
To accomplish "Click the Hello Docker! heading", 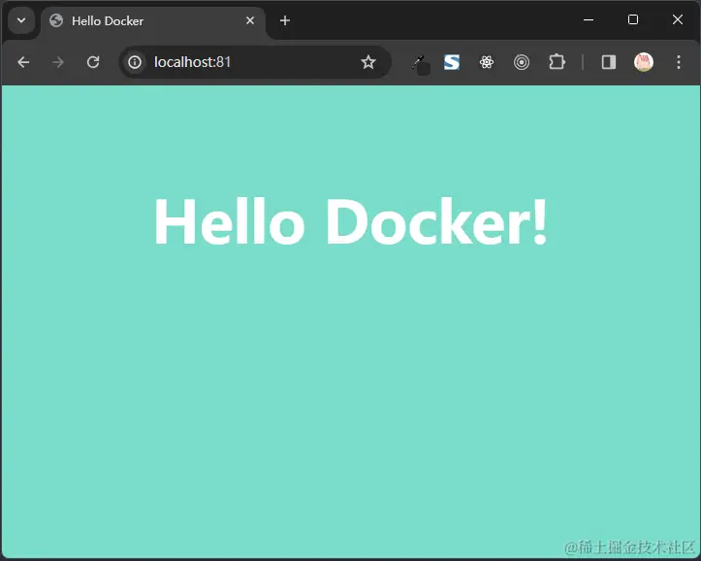I will [351, 221].
